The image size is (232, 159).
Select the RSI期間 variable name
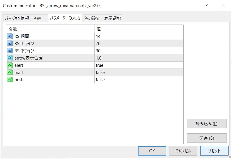[x=22, y=36]
